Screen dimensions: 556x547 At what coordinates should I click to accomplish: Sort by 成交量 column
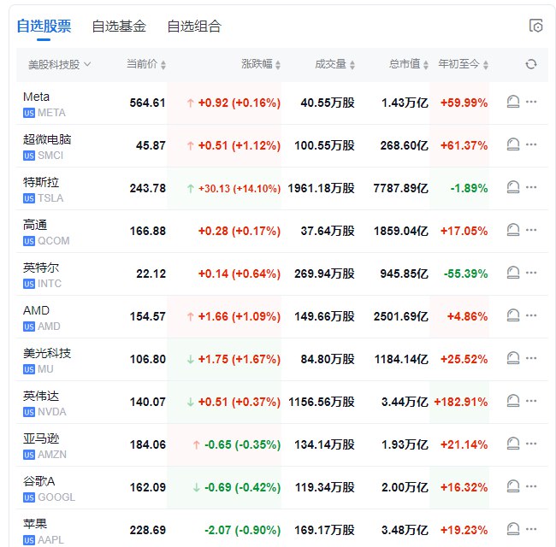334,64
